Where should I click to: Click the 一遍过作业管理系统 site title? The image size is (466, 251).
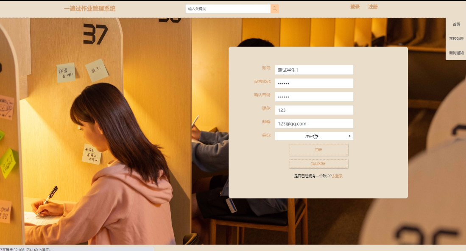click(x=90, y=8)
